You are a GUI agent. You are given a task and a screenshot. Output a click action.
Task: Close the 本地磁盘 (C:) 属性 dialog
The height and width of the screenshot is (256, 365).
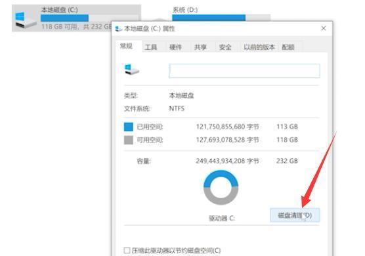pyautogui.click(x=324, y=28)
